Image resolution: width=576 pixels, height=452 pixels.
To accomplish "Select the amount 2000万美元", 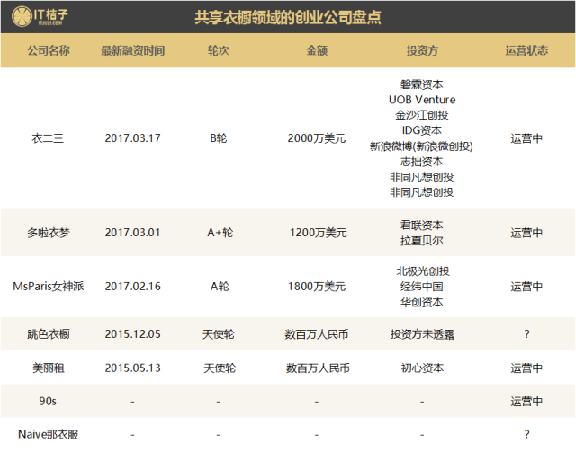I will tap(317, 138).
